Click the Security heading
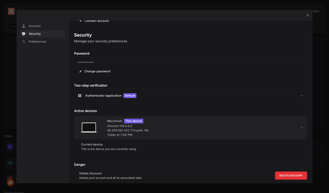This screenshot has width=329, height=193. (x=83, y=35)
